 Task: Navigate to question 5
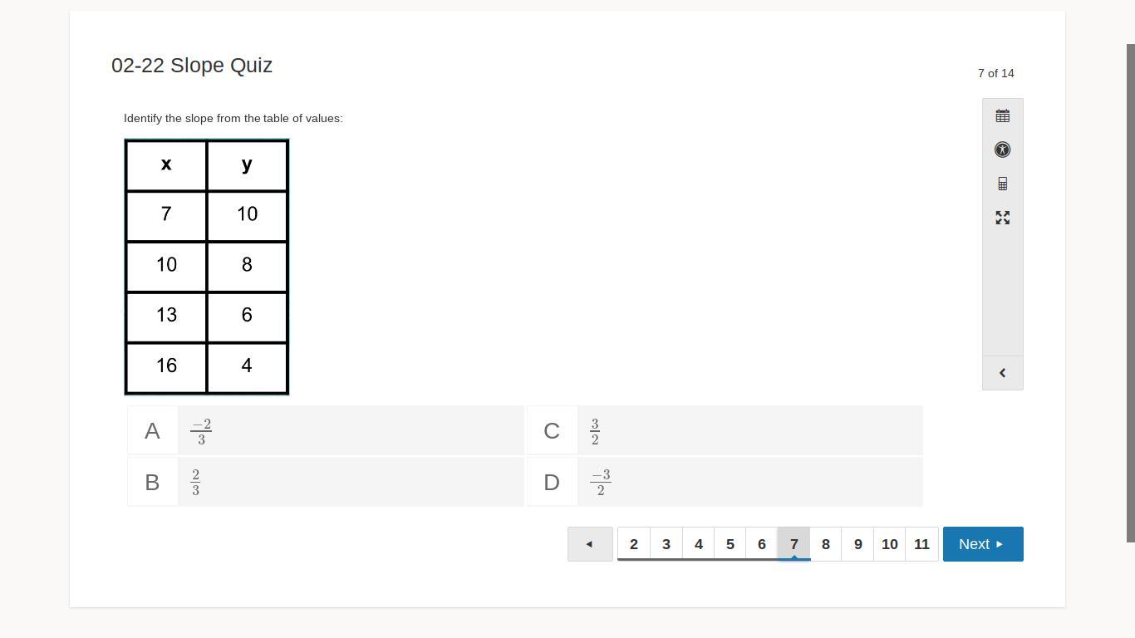point(730,544)
